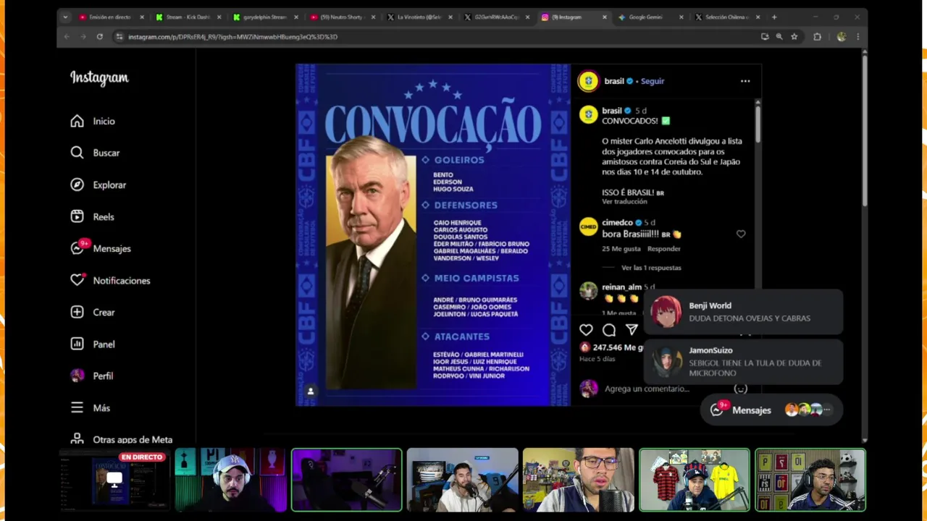Open Mensajes in the left sidebar
The image size is (927, 521).
click(101, 248)
